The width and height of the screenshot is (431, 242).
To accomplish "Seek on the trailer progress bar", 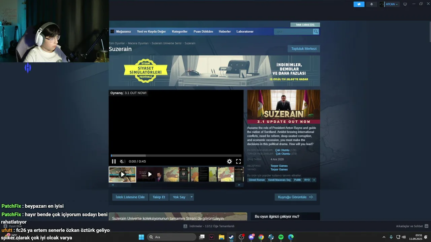I will (176, 156).
